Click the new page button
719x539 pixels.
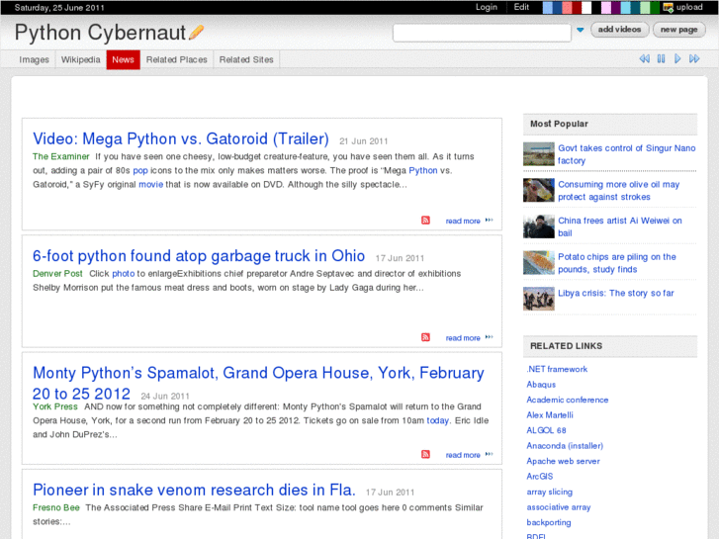(679, 30)
